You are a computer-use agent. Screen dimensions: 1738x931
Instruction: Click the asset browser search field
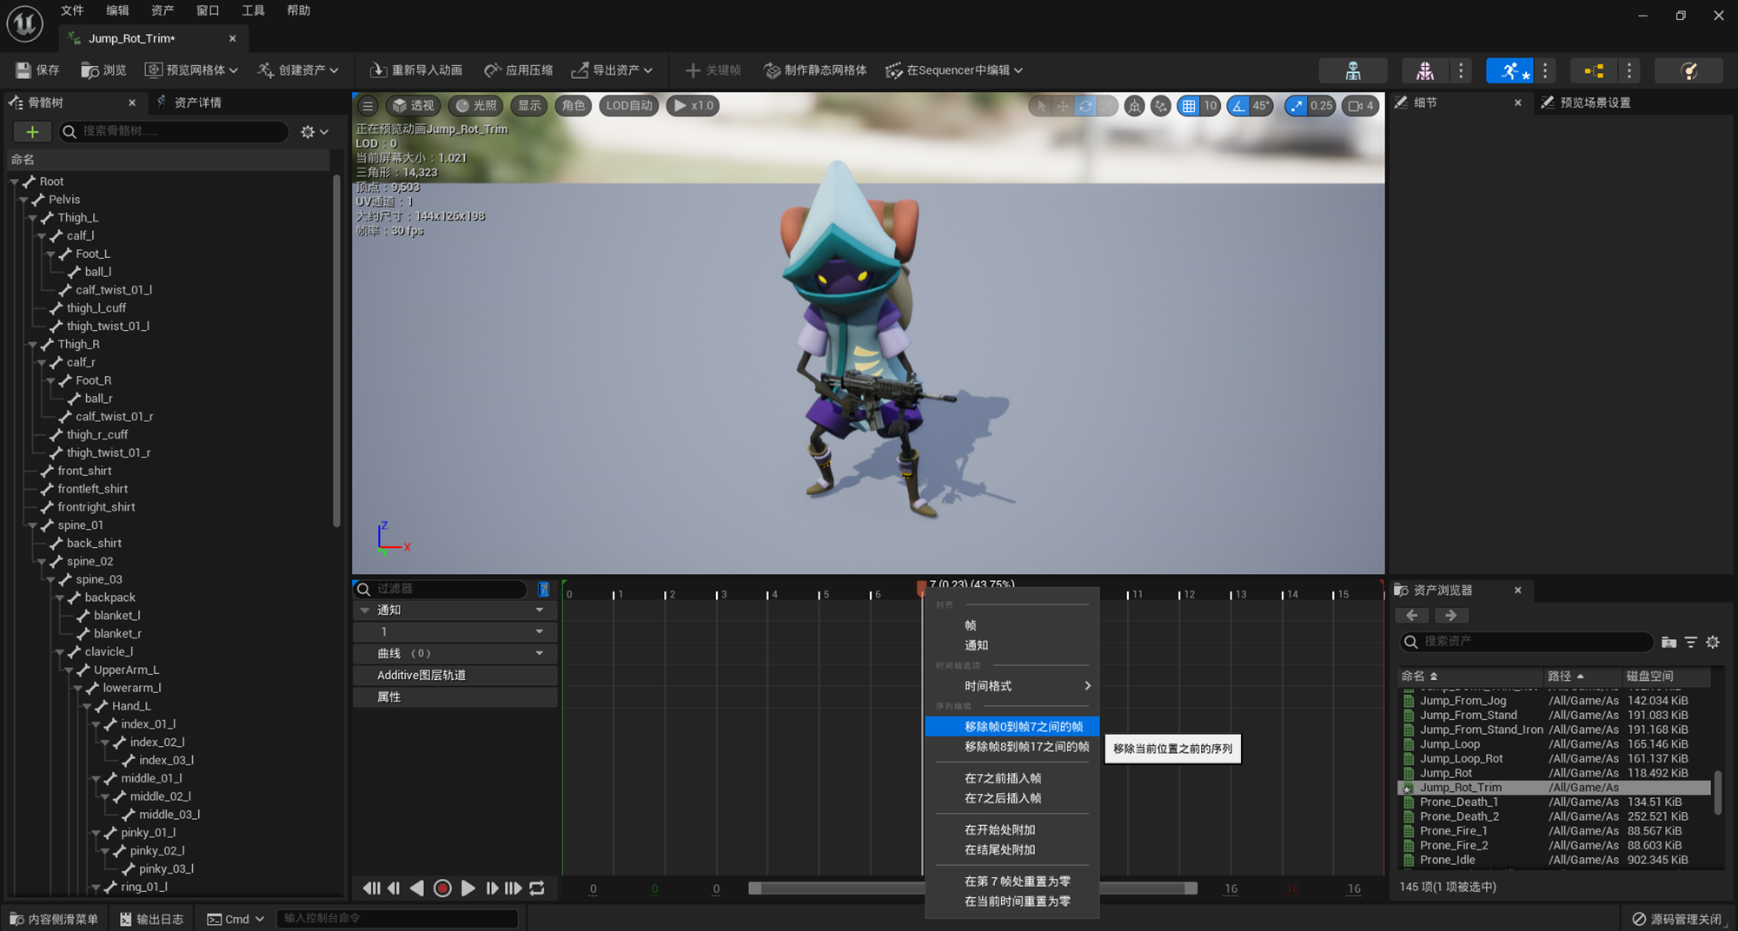pos(1527,642)
